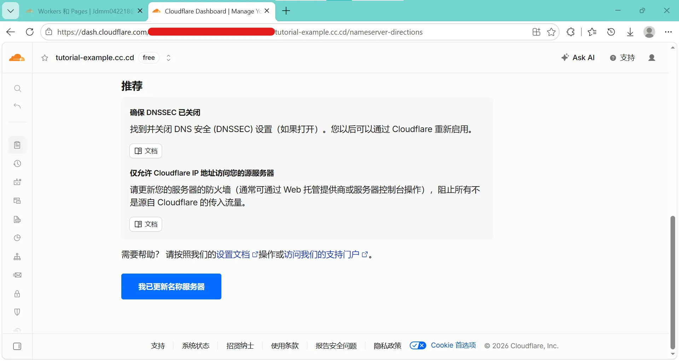Click 报告安全问题 footer link
Viewport: 679px width, 361px height.
pos(336,346)
